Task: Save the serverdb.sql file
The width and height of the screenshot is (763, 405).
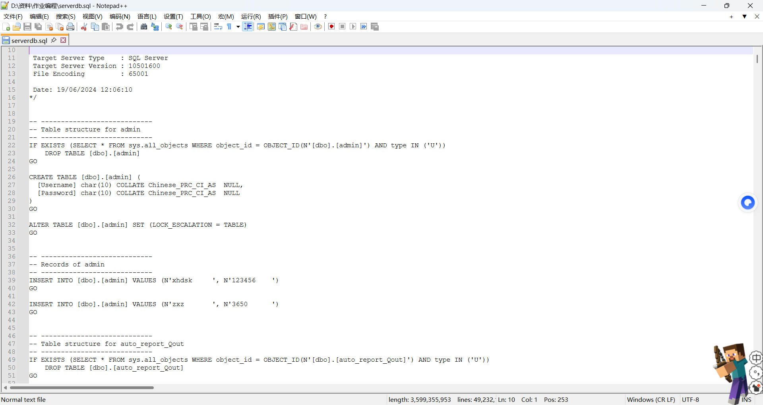Action: [27, 27]
